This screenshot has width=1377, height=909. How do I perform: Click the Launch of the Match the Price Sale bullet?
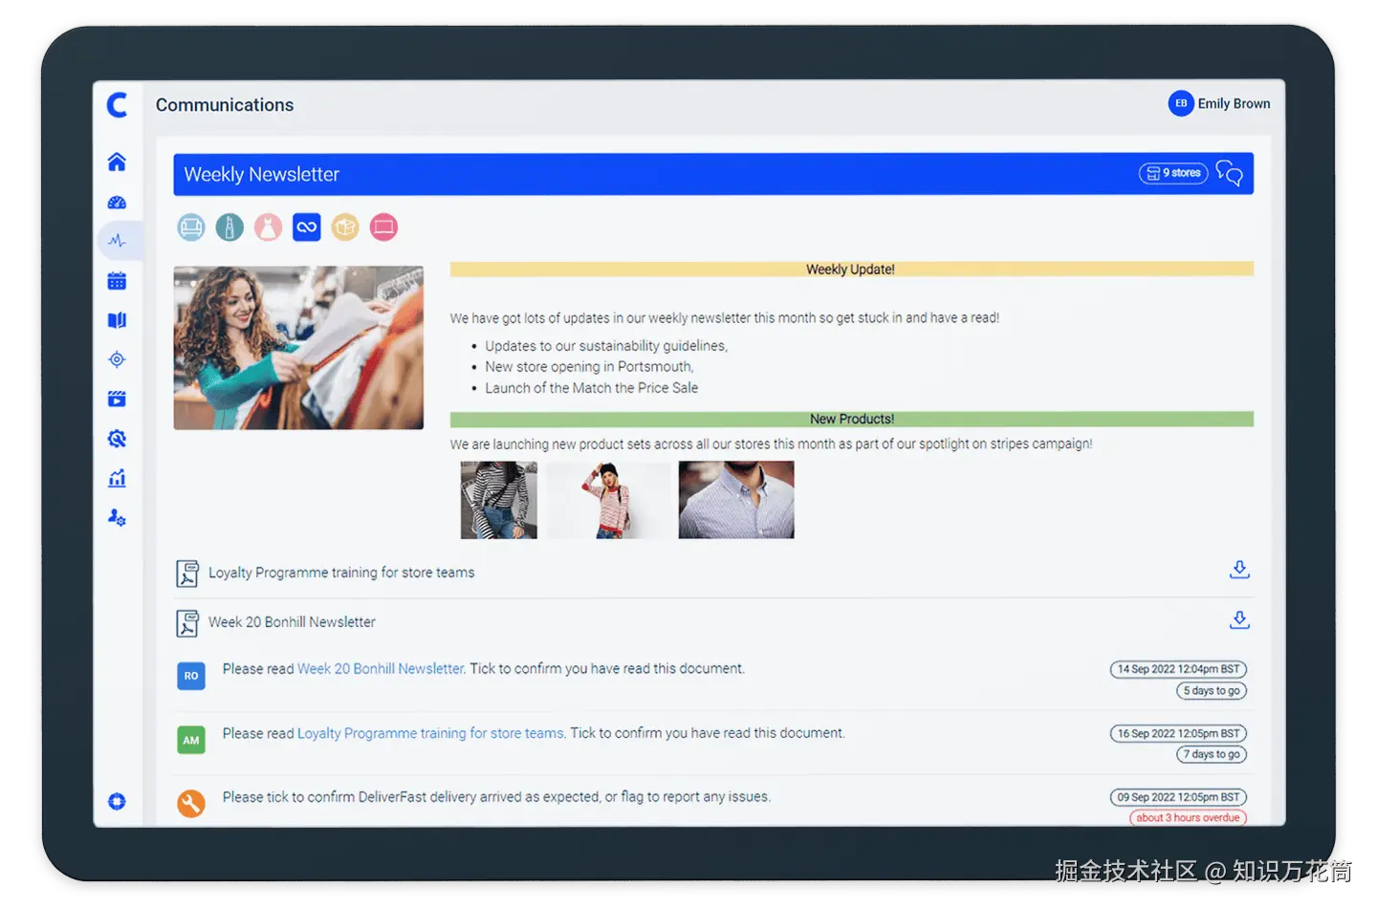(591, 388)
